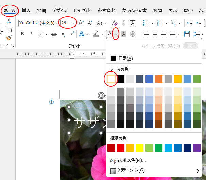Screen dimensions: 206x180
Task: Click the phonetic guide (ruby) icon
Action: (124, 23)
